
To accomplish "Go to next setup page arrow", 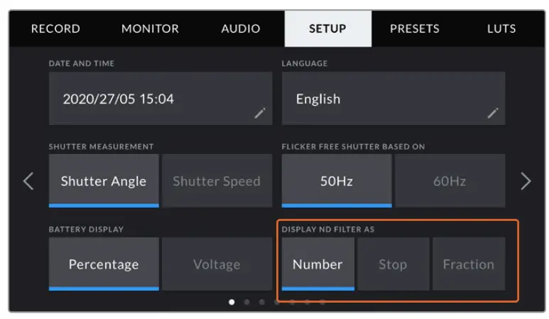I will (526, 181).
